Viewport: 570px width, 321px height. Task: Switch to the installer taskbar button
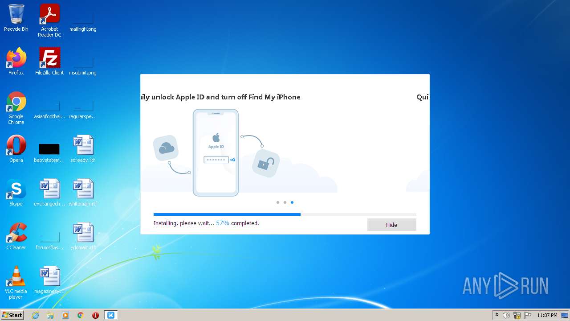click(x=110, y=315)
